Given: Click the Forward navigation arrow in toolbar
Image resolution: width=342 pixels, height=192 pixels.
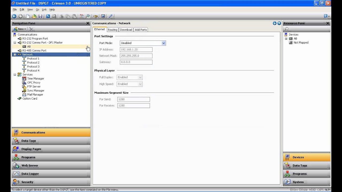Looking at the screenshot, I should click(20, 16).
